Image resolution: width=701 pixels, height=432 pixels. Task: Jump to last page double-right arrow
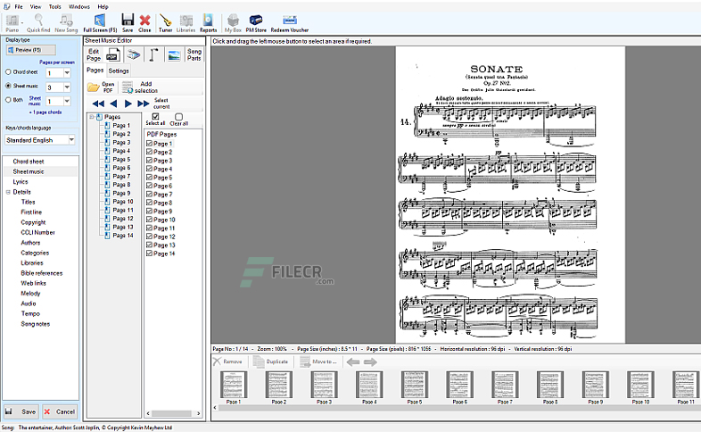pos(143,104)
